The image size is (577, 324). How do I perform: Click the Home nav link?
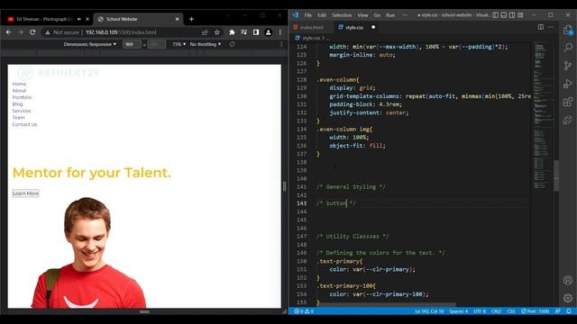click(19, 84)
